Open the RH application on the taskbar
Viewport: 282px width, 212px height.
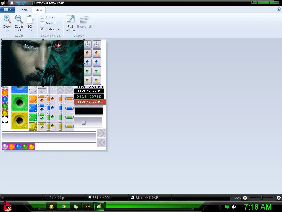(88, 206)
